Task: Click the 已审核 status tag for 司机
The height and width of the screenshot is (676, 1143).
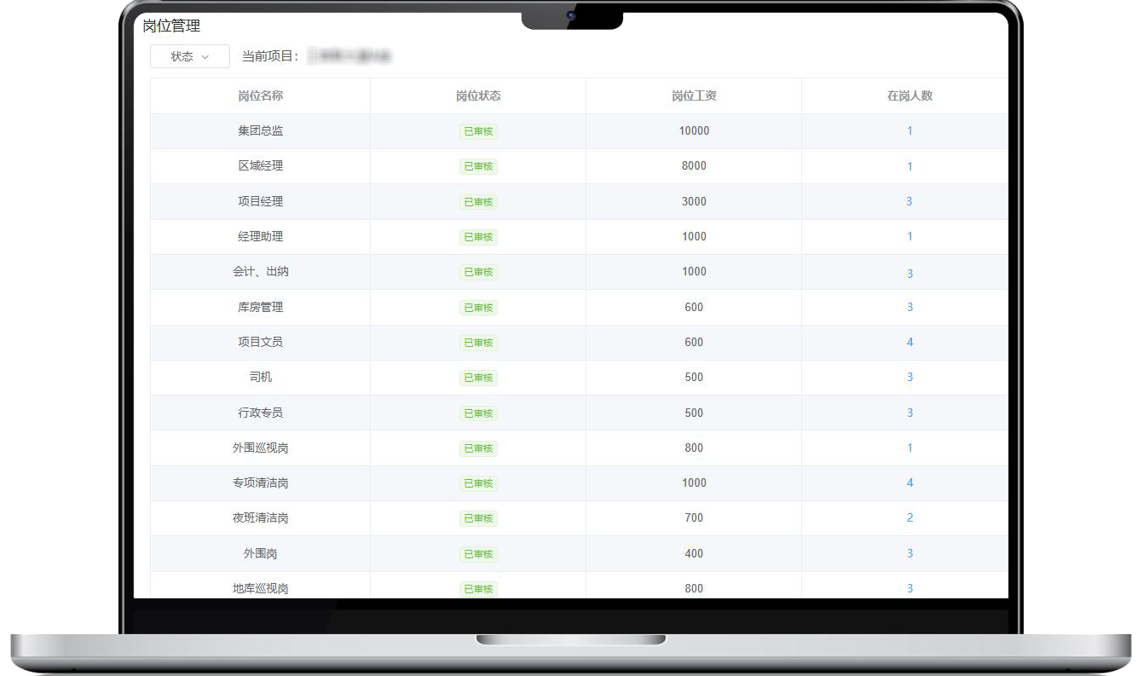Action: [478, 378]
